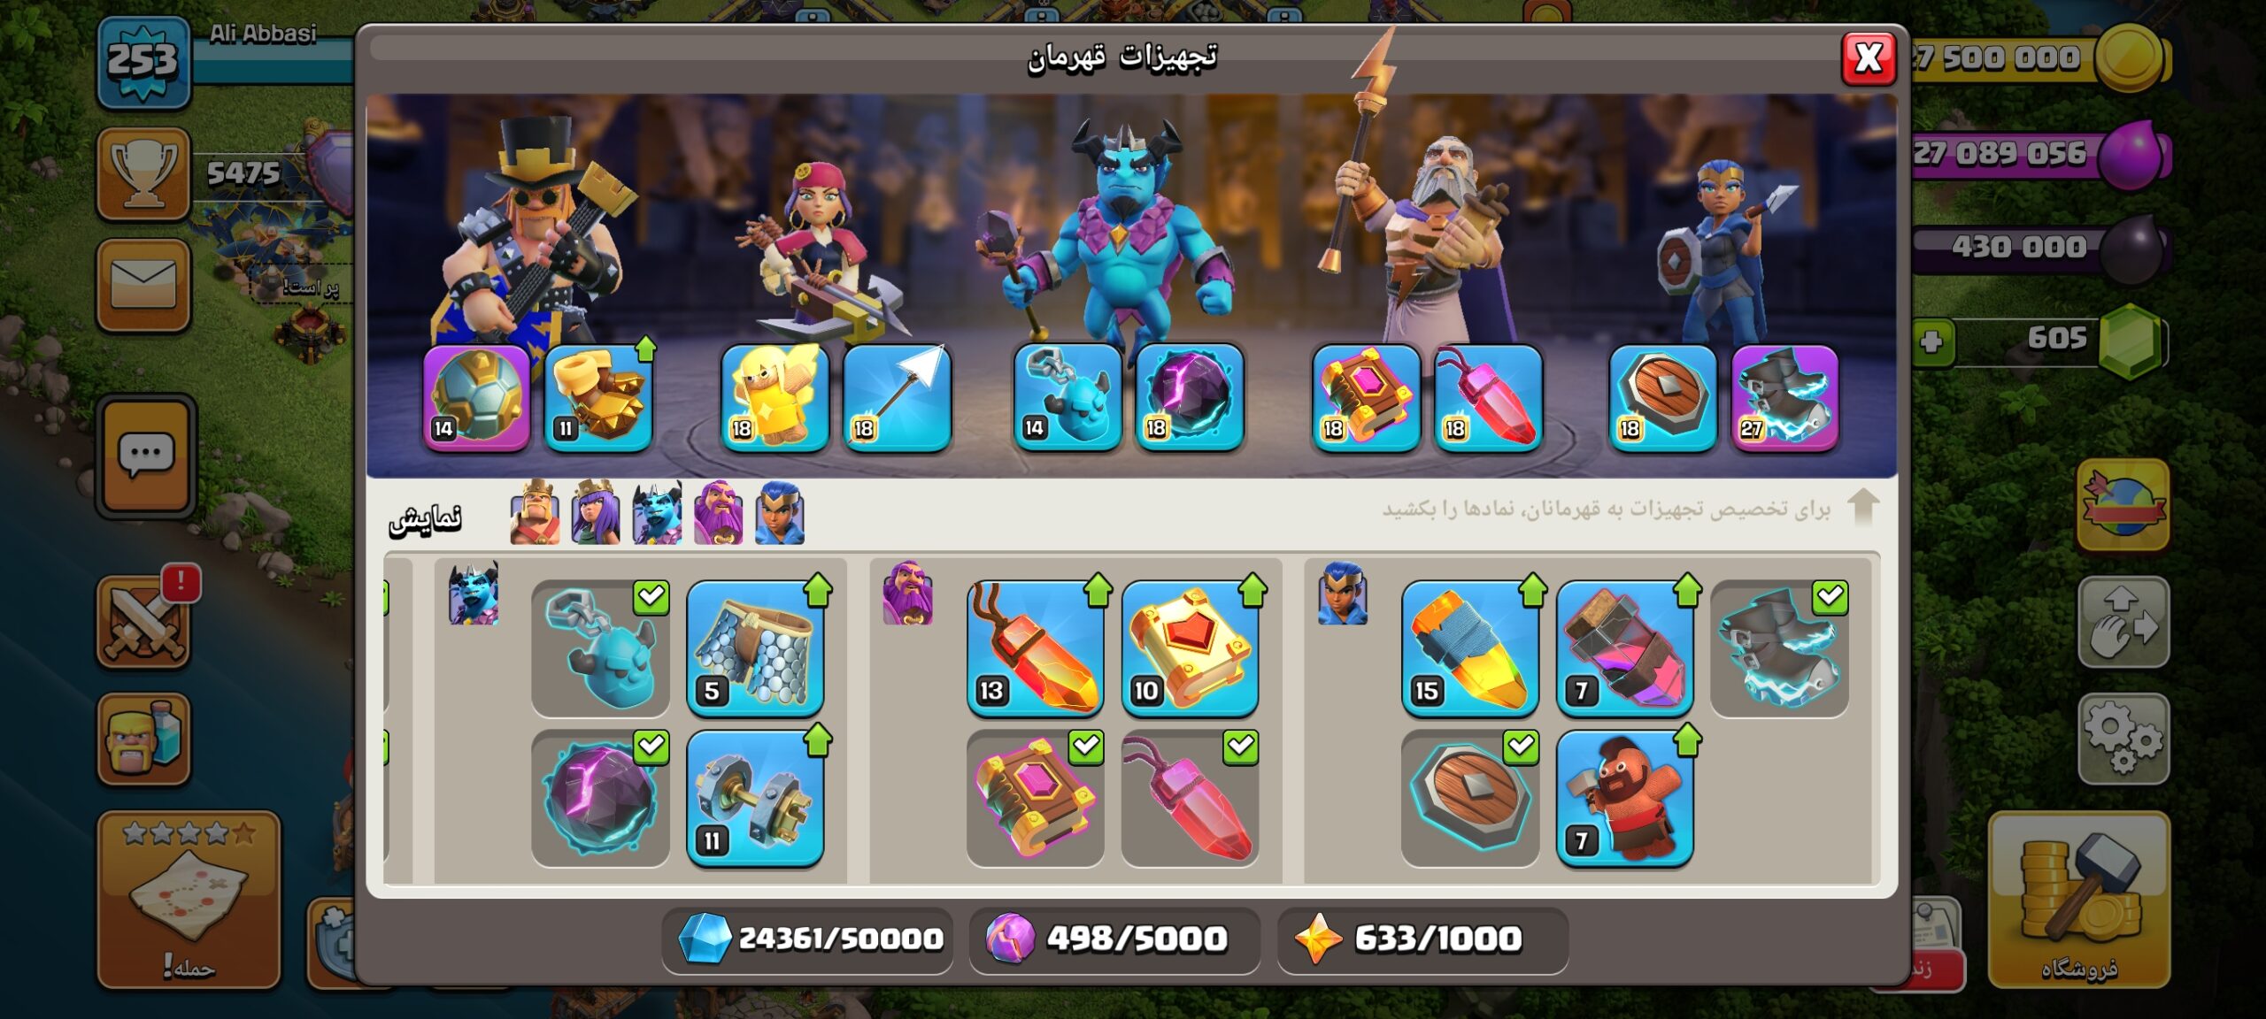Filter equipment by Royal Champion portrait
The image size is (2266, 1019).
(780, 512)
